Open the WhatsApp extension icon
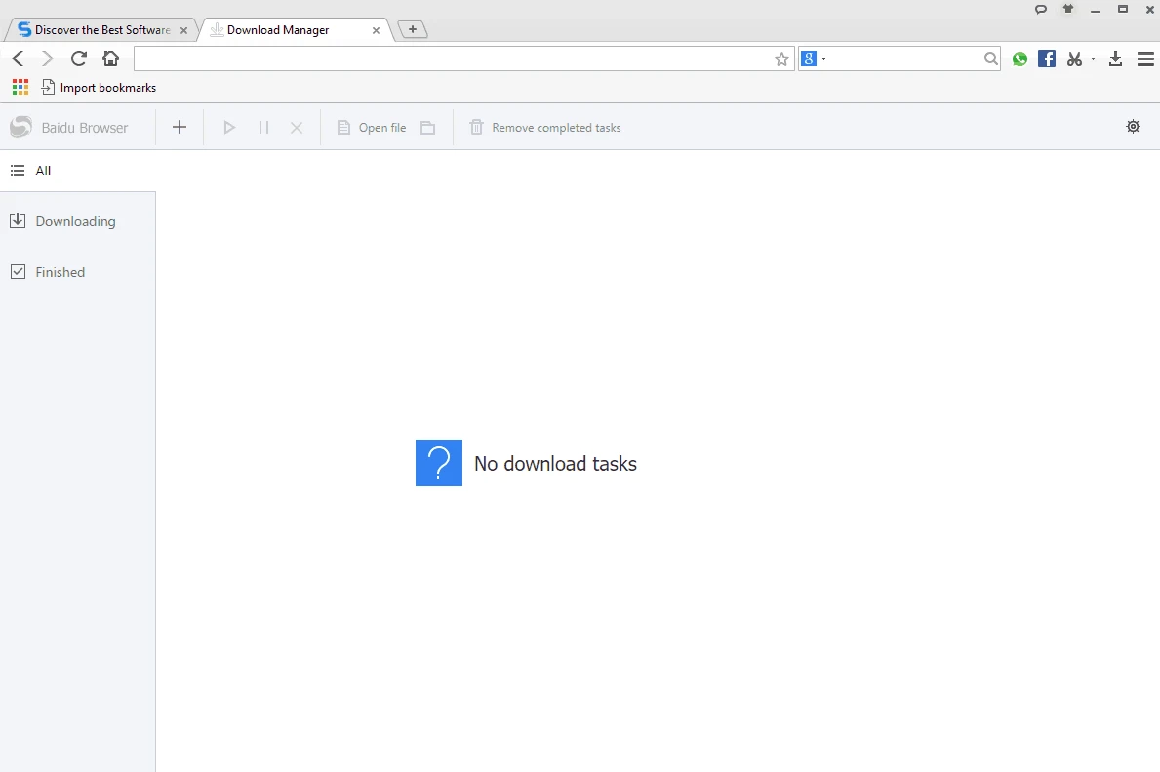This screenshot has width=1160, height=772. (x=1020, y=59)
